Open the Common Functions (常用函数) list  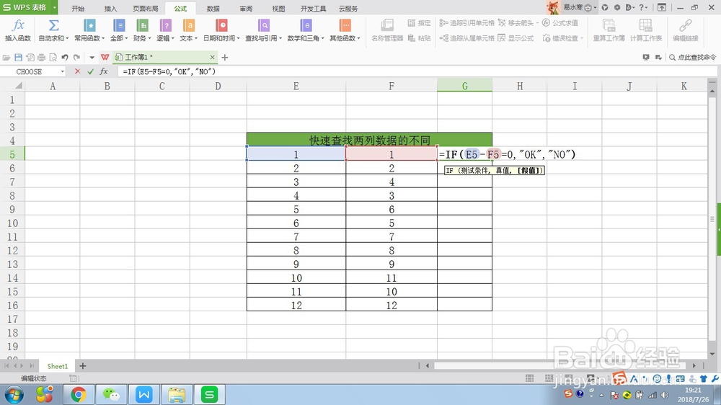point(89,30)
